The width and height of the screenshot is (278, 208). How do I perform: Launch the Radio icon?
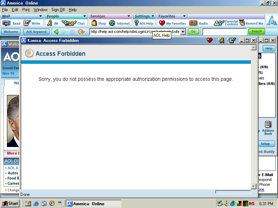coord(193,23)
